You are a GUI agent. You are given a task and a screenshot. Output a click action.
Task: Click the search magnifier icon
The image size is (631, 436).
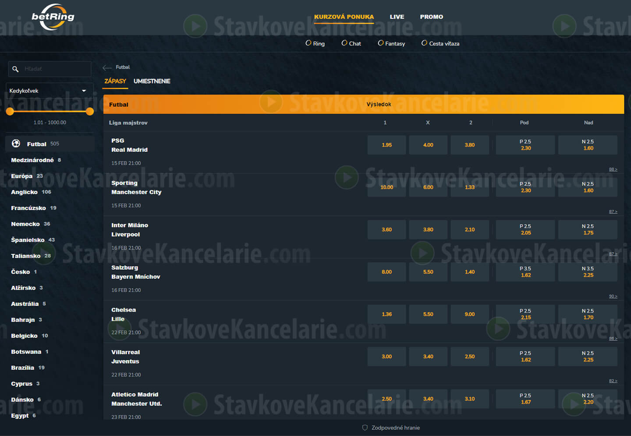pos(15,69)
